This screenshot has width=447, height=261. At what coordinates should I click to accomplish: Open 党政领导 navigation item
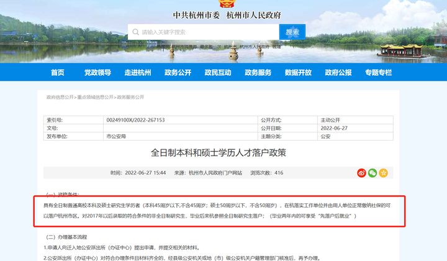(x=97, y=73)
